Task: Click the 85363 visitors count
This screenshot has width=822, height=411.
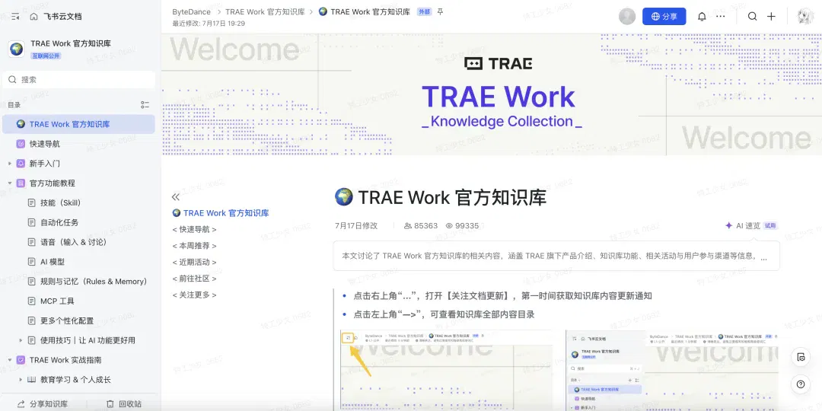Action: (421, 225)
